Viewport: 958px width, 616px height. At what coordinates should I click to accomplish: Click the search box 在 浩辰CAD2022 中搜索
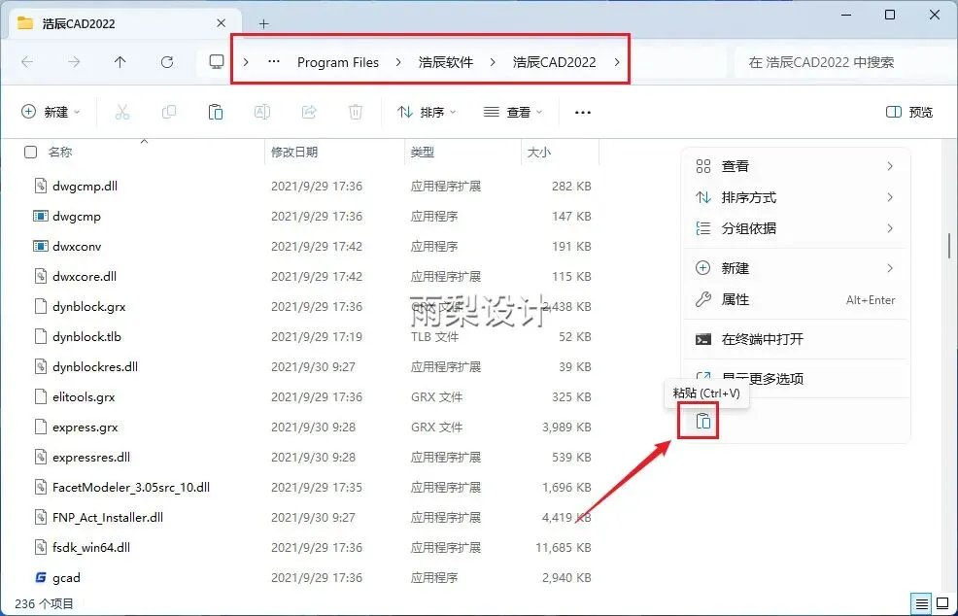point(841,62)
